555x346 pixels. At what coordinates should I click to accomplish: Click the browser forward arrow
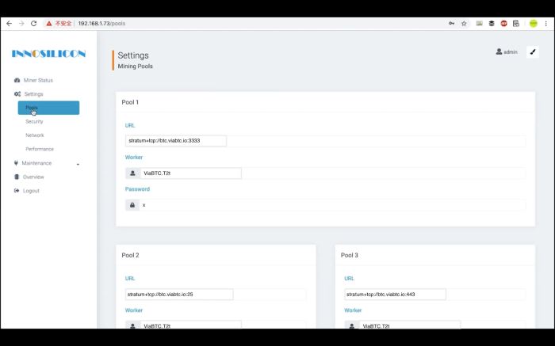pos(21,23)
